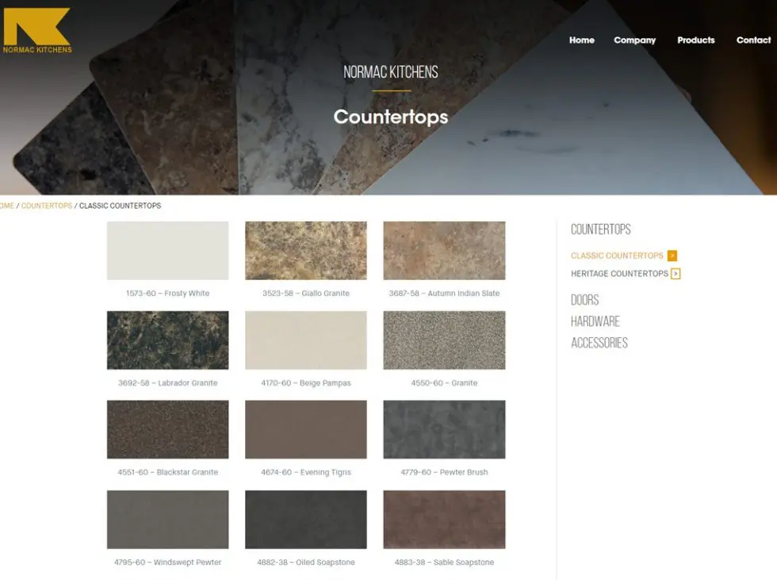
Task: Click the arrow icon beside Heritage Countertops
Action: click(x=676, y=274)
